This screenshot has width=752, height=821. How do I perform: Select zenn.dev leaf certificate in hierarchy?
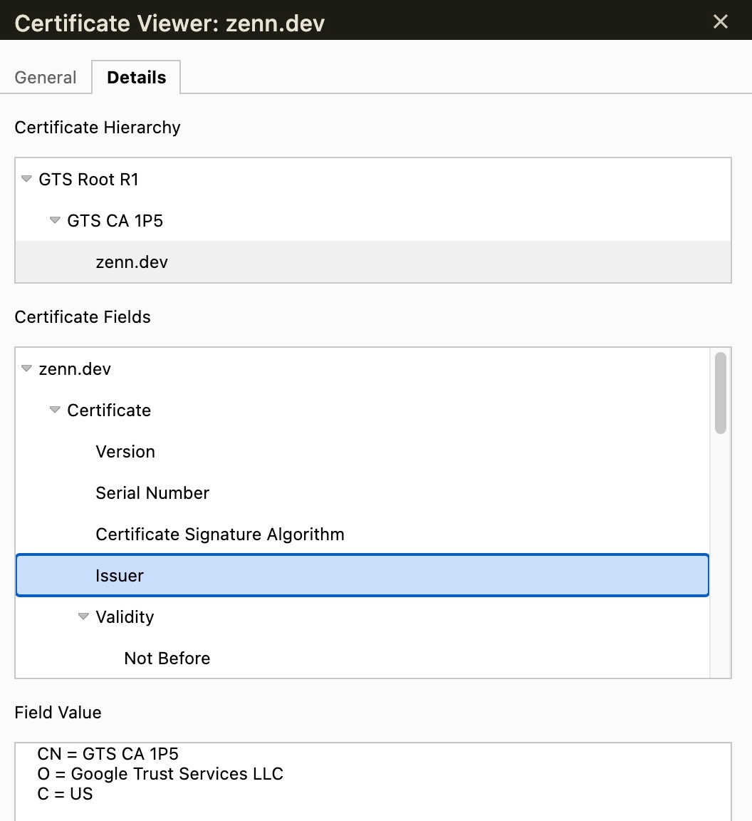click(373, 262)
